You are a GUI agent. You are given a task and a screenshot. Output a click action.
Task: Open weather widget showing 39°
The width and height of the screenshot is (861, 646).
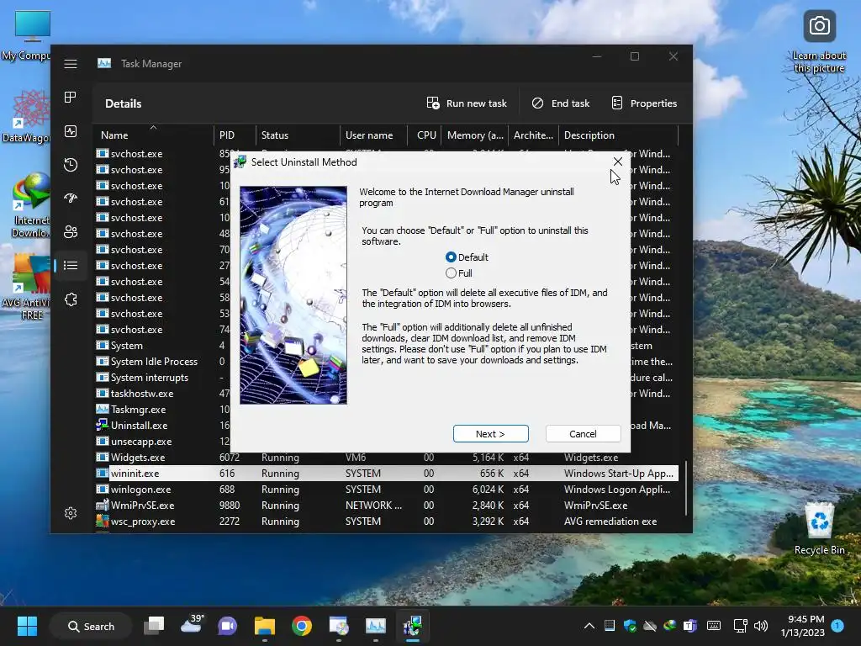point(193,625)
